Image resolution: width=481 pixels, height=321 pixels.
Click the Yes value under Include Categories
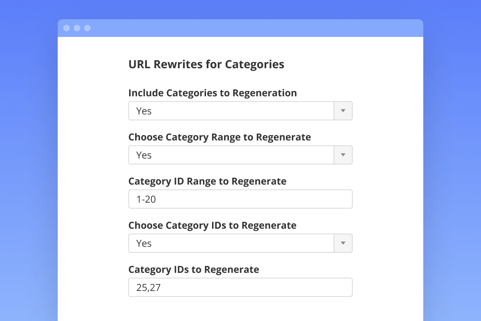click(144, 111)
